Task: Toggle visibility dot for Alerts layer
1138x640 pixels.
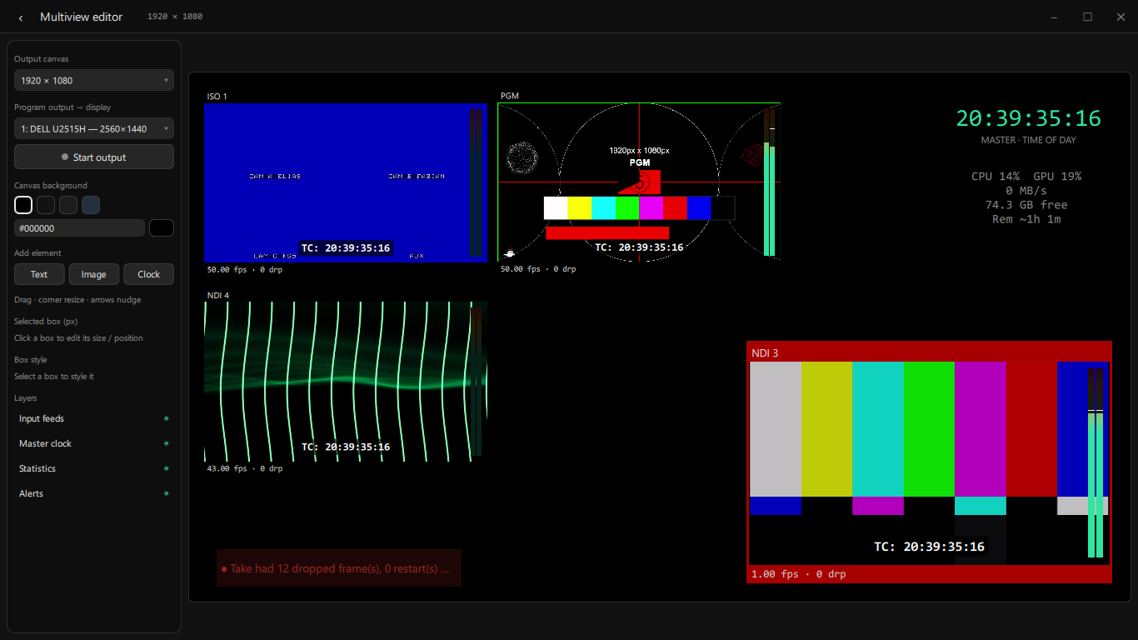Action: pos(166,493)
